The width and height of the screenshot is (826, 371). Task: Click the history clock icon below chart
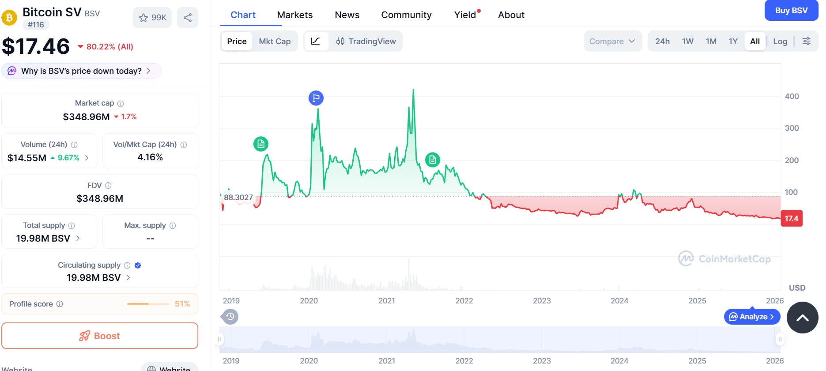pos(230,316)
